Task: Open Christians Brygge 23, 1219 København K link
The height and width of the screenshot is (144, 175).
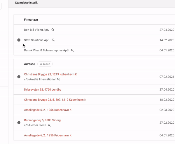Action: click(50, 74)
